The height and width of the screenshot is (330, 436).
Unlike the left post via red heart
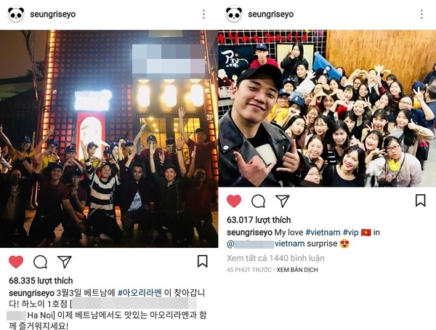(x=16, y=262)
